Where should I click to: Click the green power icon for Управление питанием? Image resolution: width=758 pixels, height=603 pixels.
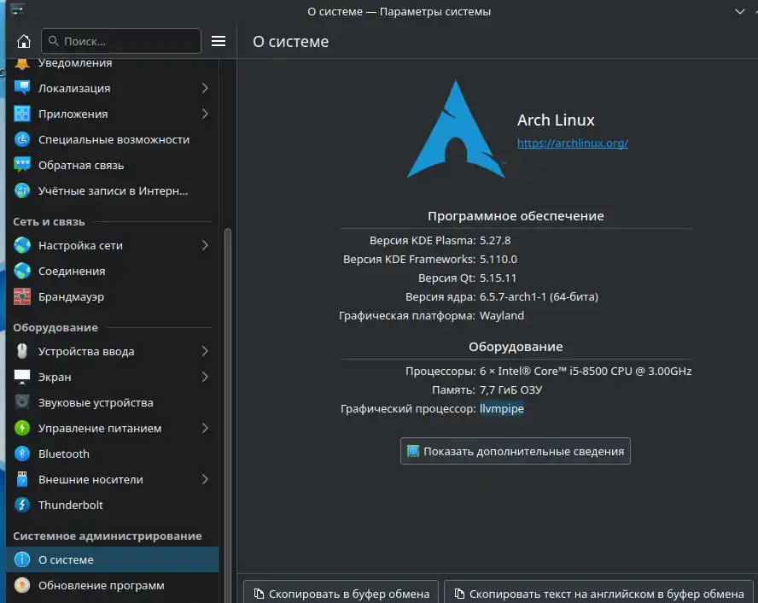point(22,428)
